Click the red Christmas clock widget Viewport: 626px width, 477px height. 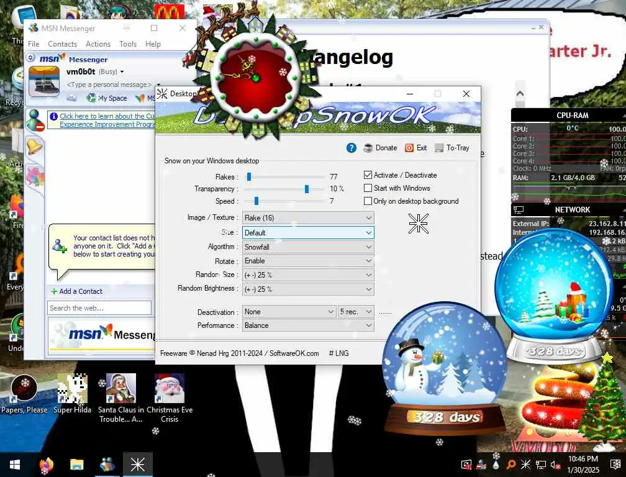(255, 78)
